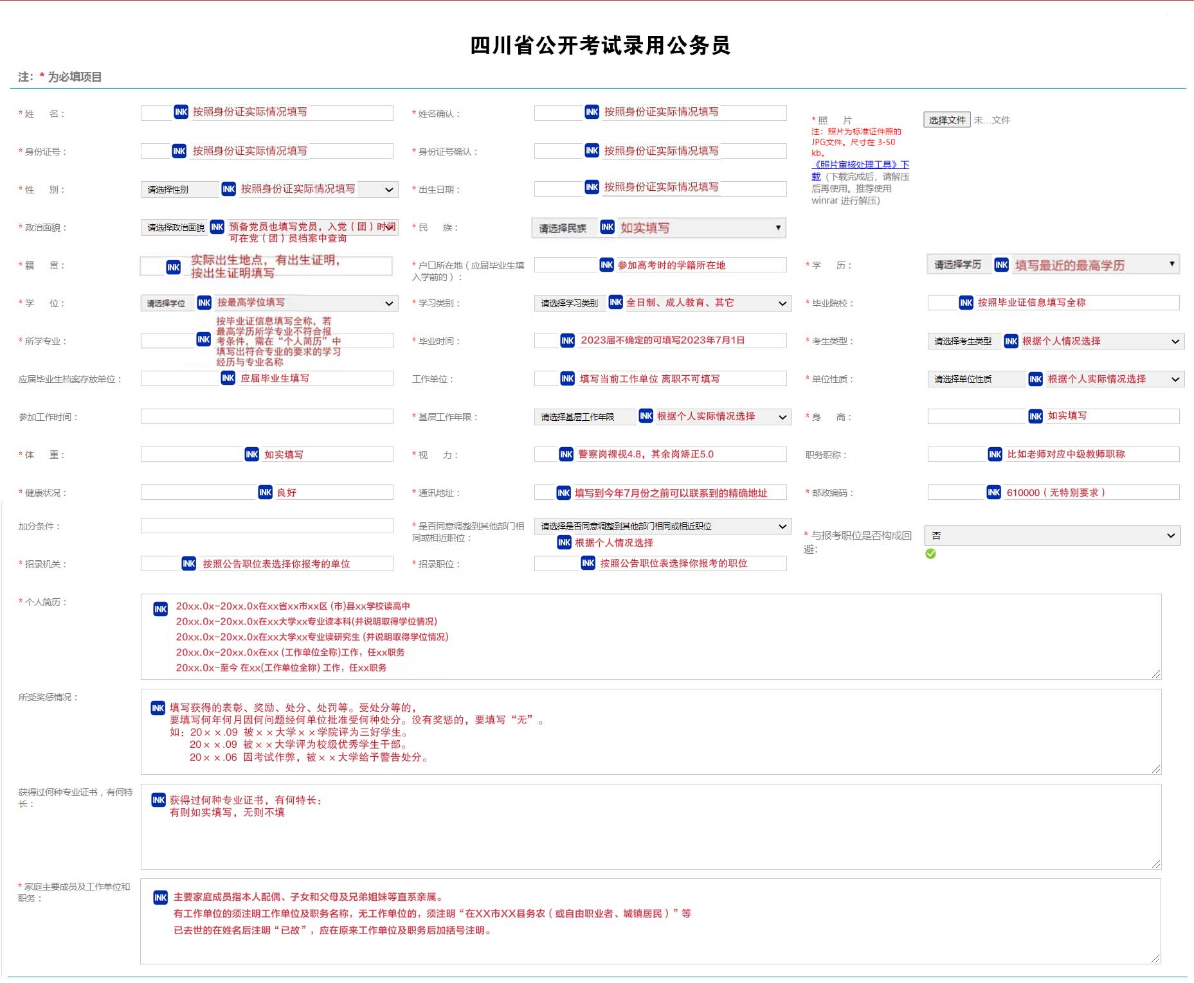Click the green checkmark under 回避 dropdown

click(x=930, y=554)
